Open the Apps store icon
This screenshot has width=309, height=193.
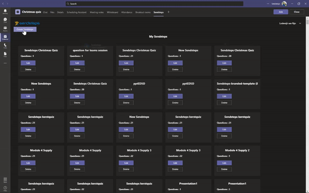[x=5, y=180]
